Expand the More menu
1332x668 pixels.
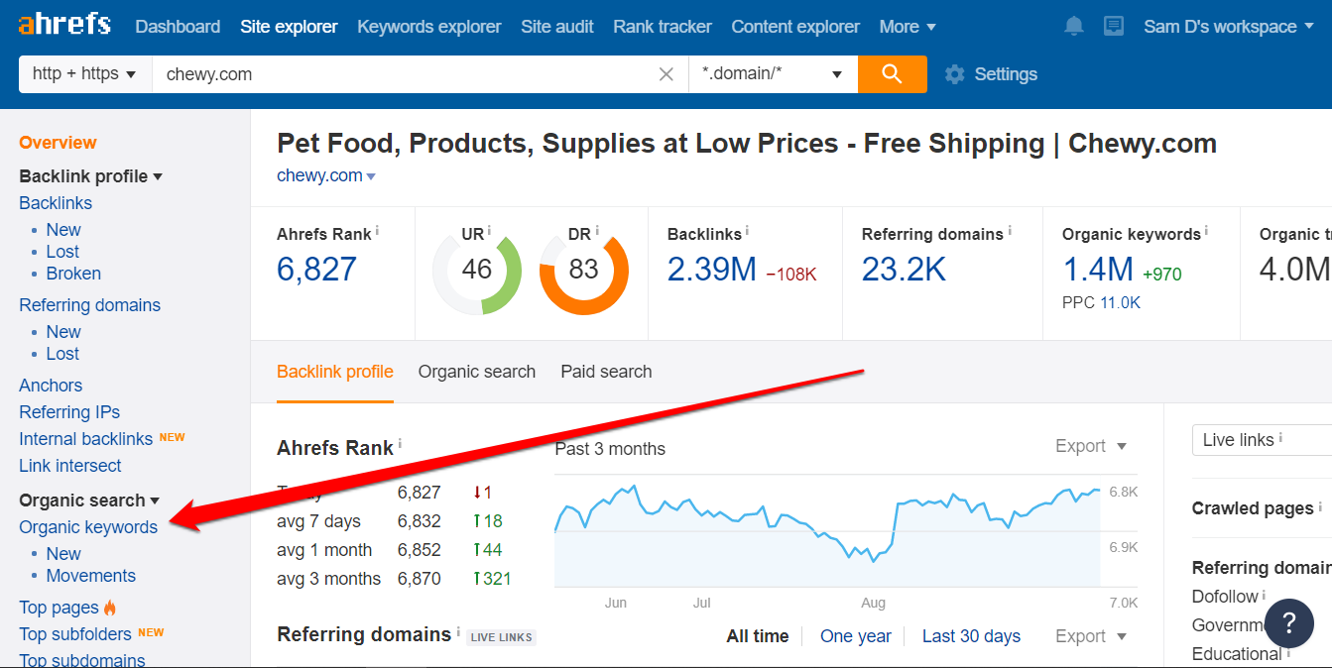point(908,27)
